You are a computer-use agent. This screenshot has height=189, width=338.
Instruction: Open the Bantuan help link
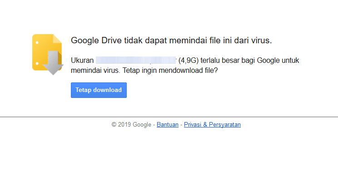pos(168,125)
